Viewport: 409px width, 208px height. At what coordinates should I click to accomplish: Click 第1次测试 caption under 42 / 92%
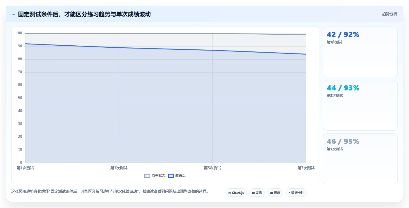point(335,42)
